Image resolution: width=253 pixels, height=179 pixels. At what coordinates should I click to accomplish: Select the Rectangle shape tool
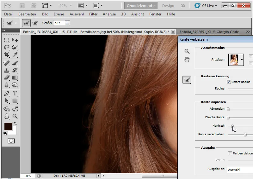point(15,101)
